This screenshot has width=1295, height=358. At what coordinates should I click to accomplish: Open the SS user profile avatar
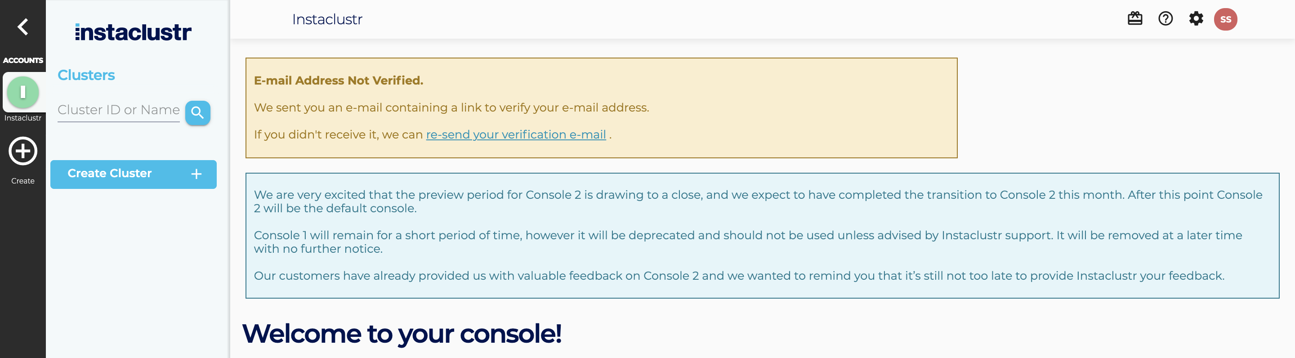tap(1225, 20)
